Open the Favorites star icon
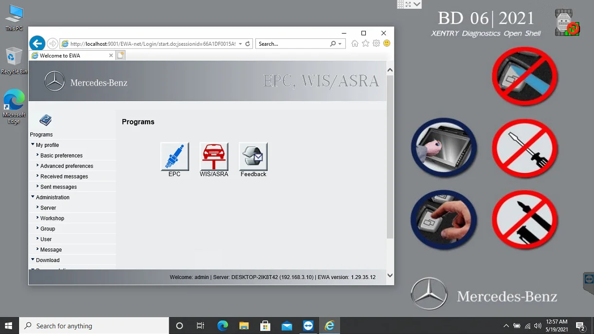The height and width of the screenshot is (334, 594). [365, 43]
